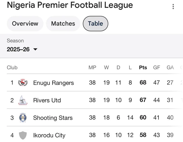Open the Ikorodu City team link
The width and height of the screenshot is (183, 142).
point(49,135)
